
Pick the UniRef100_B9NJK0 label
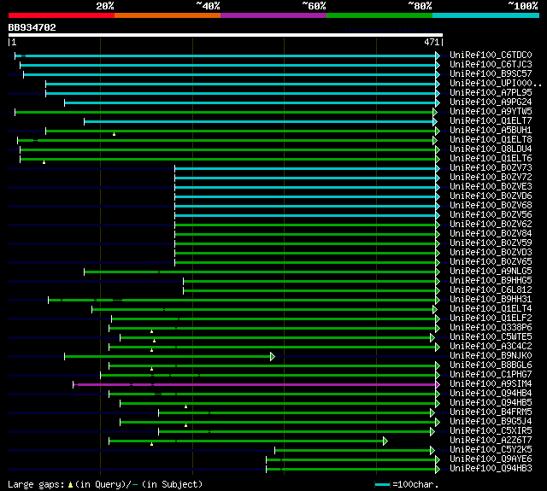click(x=491, y=356)
